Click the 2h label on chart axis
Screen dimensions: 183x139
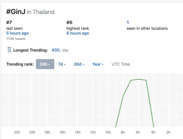click(168, 132)
